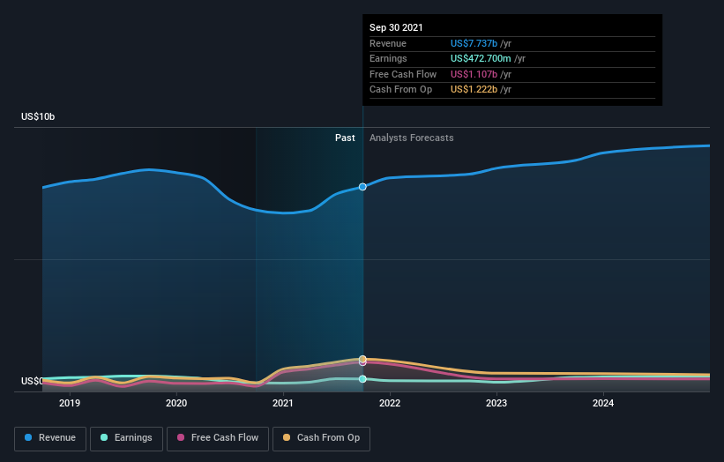Click the US$7.737b revenue value
Image resolution: width=724 pixels, height=462 pixels.
pyautogui.click(x=474, y=43)
